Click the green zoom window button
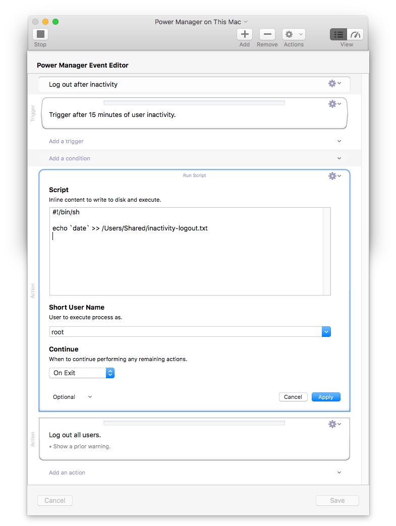The image size is (396, 526). tap(55, 22)
